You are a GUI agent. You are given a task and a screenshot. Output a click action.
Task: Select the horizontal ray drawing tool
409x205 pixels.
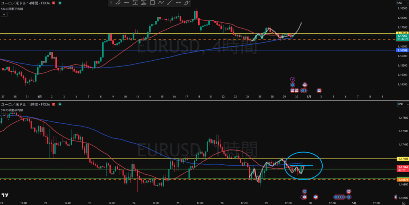[127, 3]
